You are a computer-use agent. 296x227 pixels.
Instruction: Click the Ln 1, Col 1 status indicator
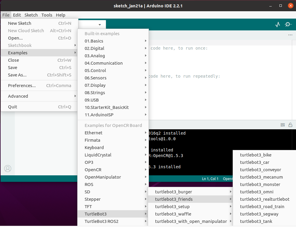pyautogui.click(x=210, y=179)
